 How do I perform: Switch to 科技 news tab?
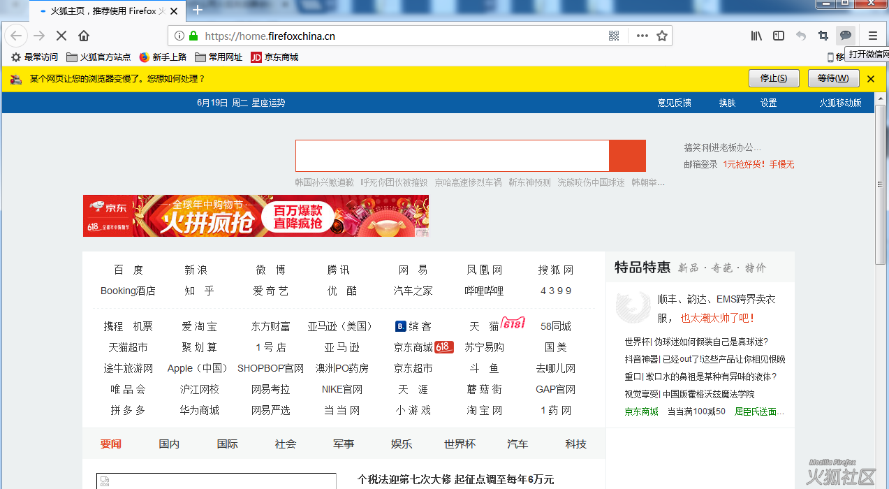click(575, 444)
